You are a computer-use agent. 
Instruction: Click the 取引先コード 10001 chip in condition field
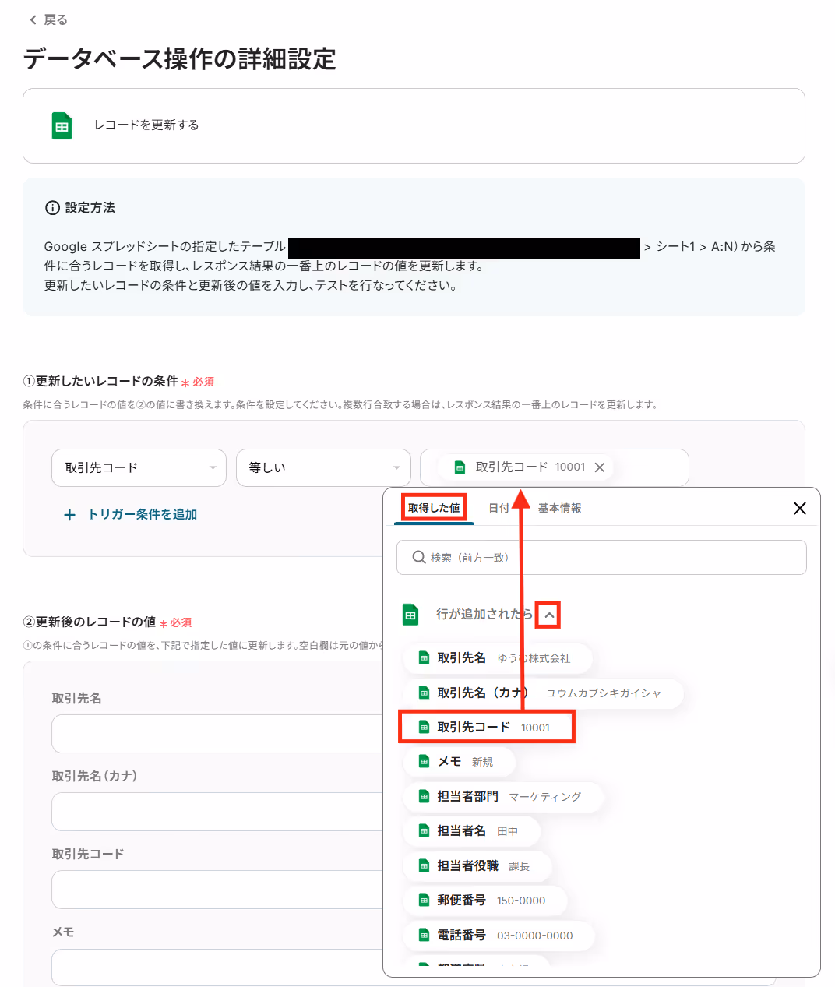click(526, 467)
